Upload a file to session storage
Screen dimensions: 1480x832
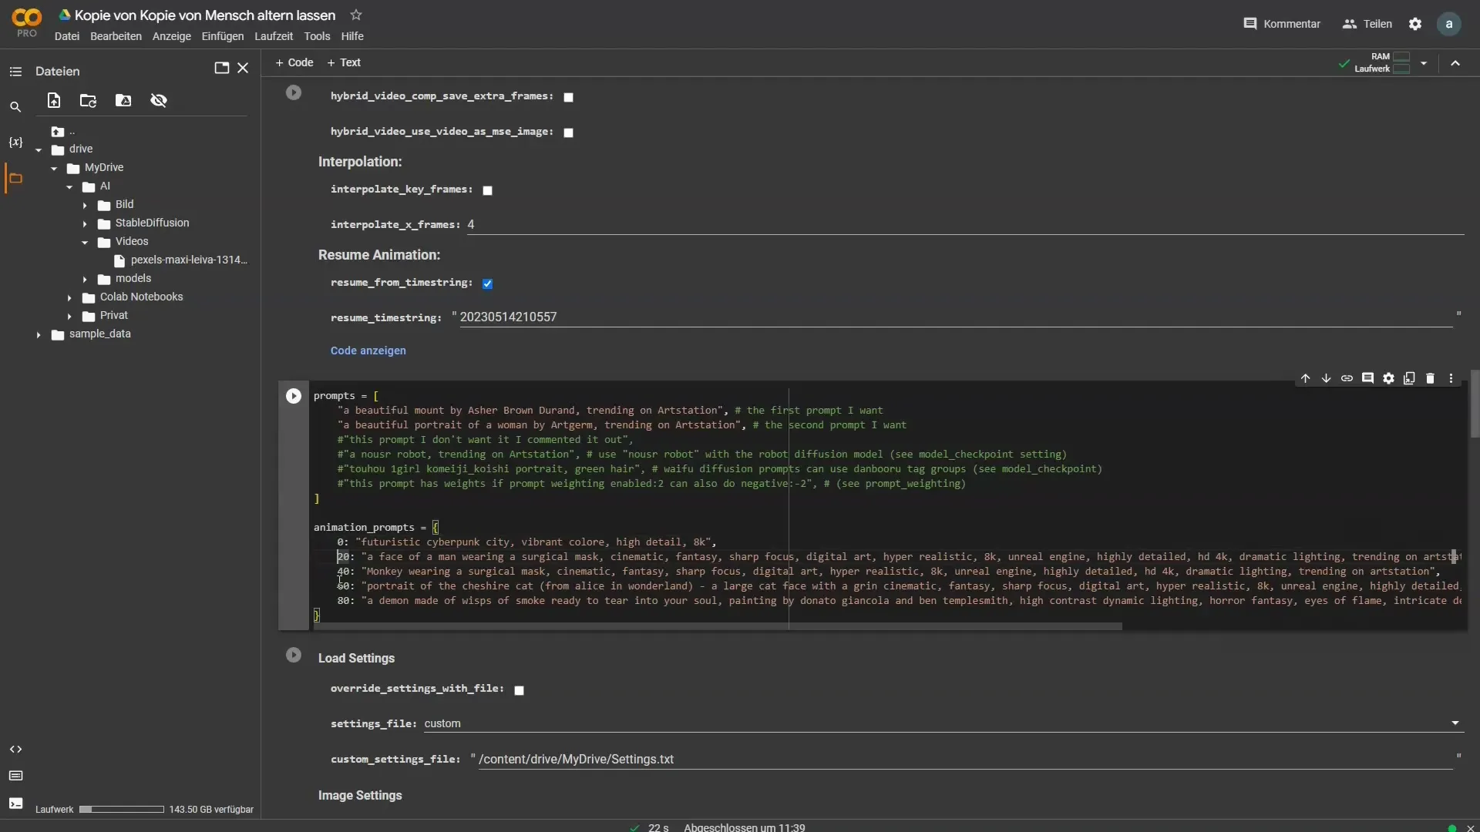(53, 100)
